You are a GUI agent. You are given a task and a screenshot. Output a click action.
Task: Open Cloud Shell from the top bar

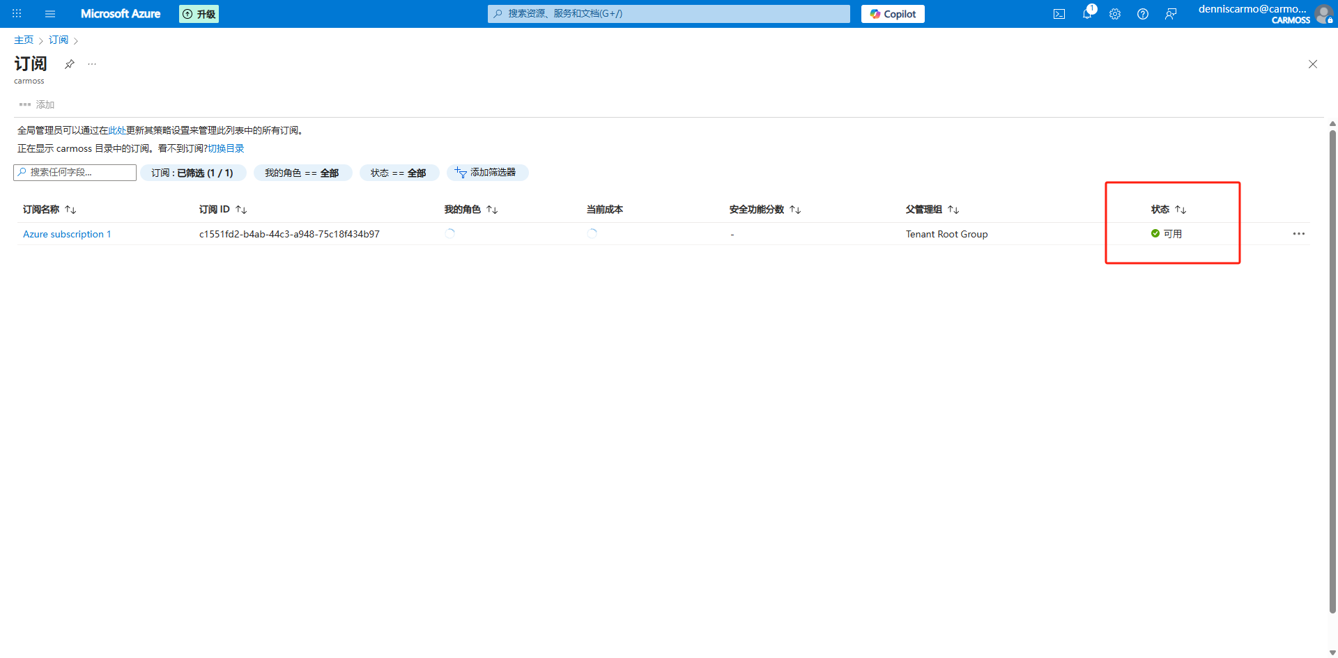[1059, 14]
